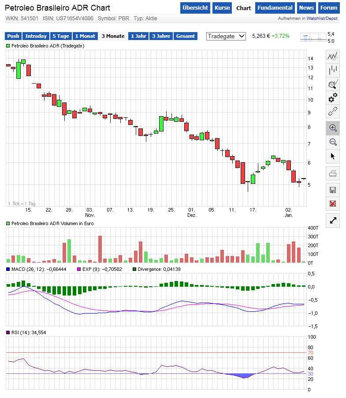This screenshot has height=398, width=346.
Task: Click the blue 30 RSI level label
Action: pyautogui.click(x=310, y=374)
